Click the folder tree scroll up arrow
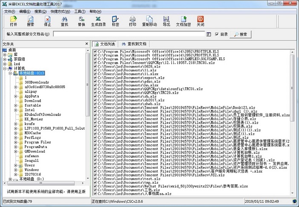The width and height of the screenshot is (299, 207). pos(88,50)
